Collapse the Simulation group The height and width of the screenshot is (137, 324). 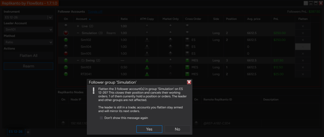pos(78,33)
